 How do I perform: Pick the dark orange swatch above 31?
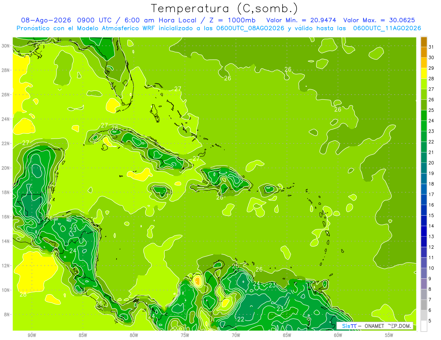tap(424, 42)
